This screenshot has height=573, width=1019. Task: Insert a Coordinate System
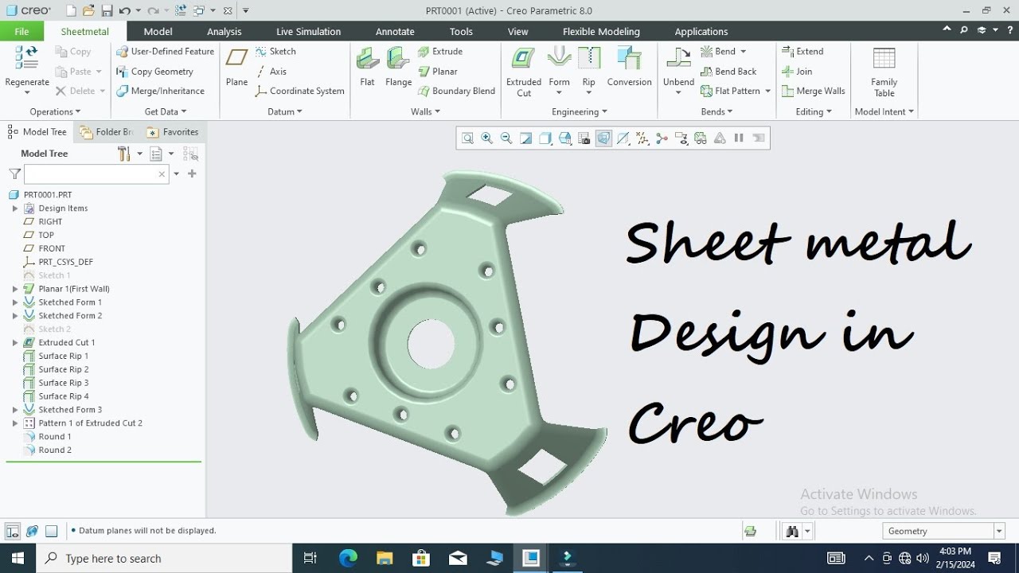[299, 91]
